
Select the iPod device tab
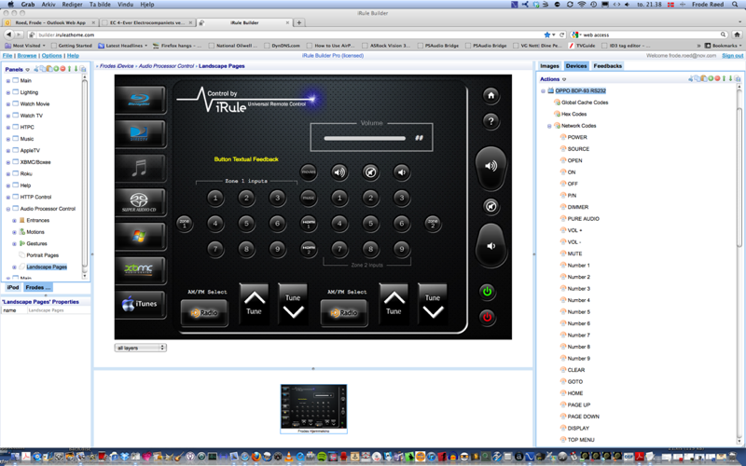13,287
